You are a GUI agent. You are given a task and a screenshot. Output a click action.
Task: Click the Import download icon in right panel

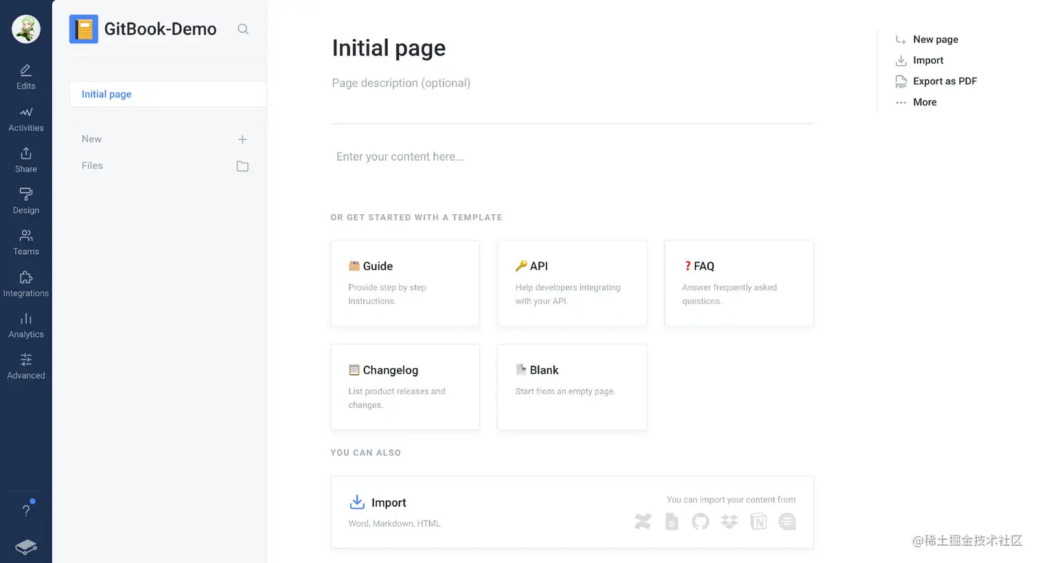901,60
